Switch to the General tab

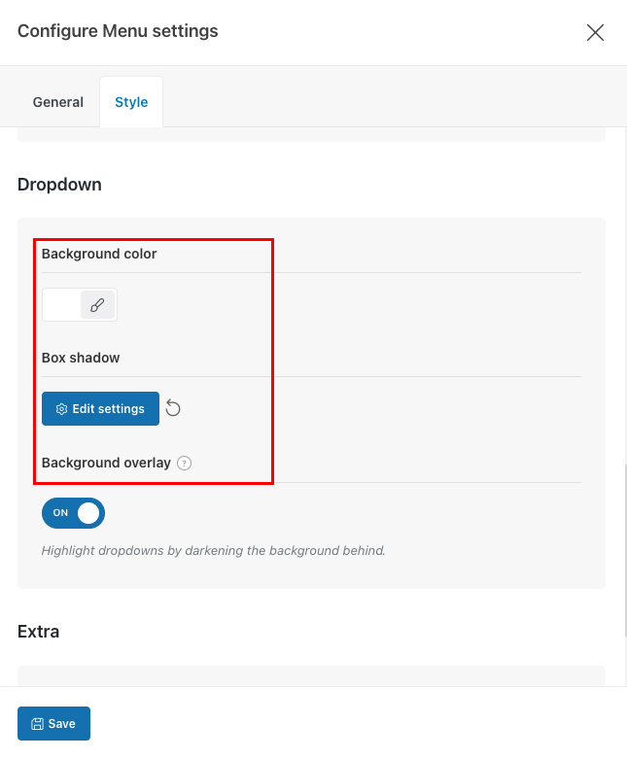pyautogui.click(x=58, y=102)
